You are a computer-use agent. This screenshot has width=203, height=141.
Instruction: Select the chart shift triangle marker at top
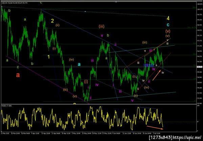point(116,2)
